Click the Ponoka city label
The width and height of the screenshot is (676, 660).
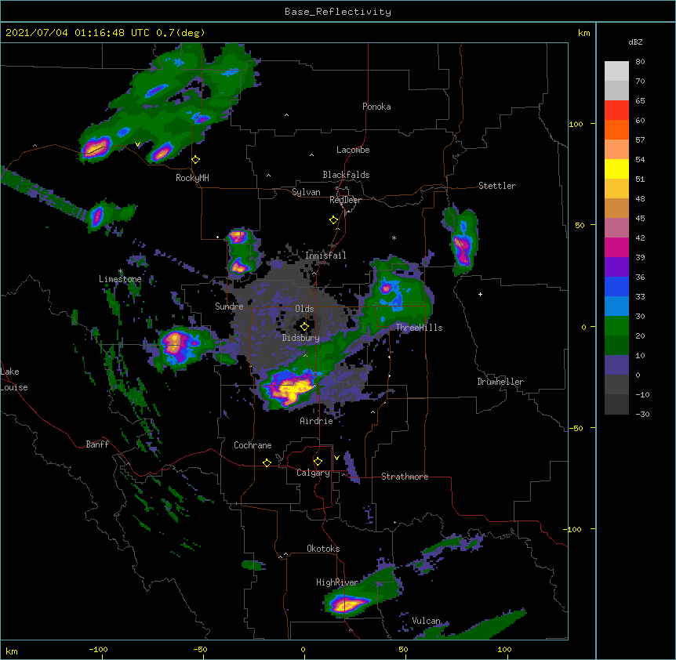pyautogui.click(x=376, y=107)
